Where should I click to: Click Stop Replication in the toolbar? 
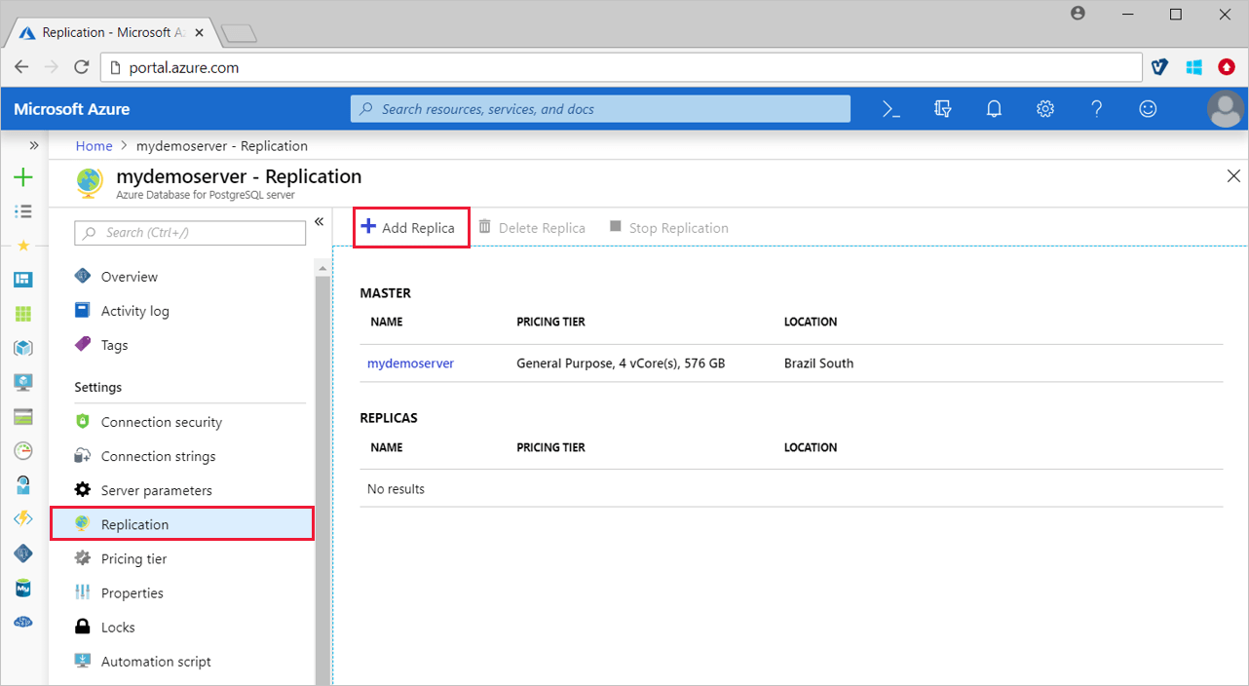click(x=669, y=226)
